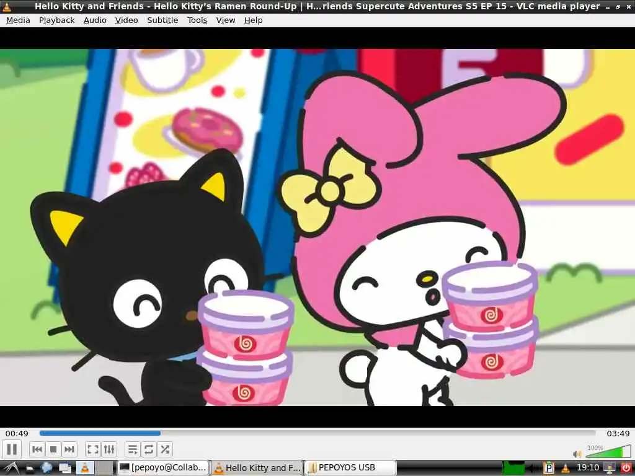The width and height of the screenshot is (635, 476).
Task: Show extended settings and effects
Action: 109,449
